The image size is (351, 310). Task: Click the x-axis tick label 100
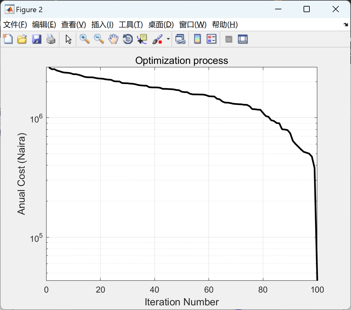click(x=317, y=290)
